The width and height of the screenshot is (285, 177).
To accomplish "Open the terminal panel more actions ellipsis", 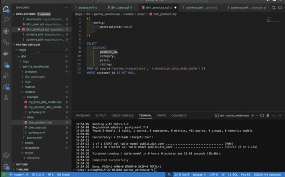I will point(274,115).
